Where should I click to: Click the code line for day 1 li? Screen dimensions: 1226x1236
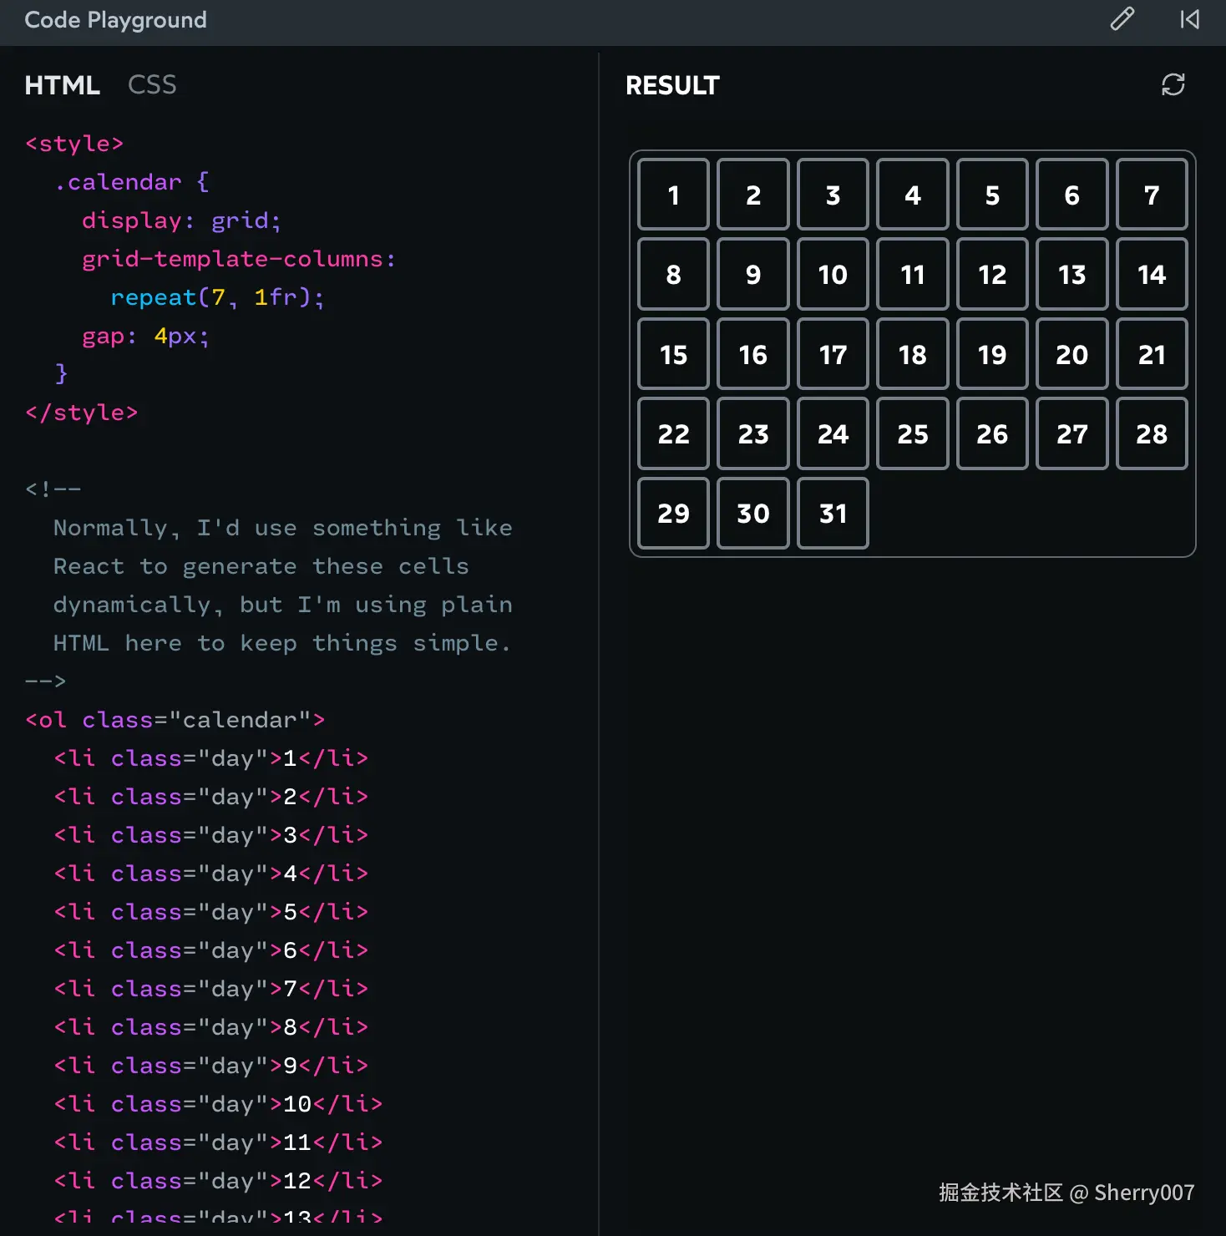point(210,758)
